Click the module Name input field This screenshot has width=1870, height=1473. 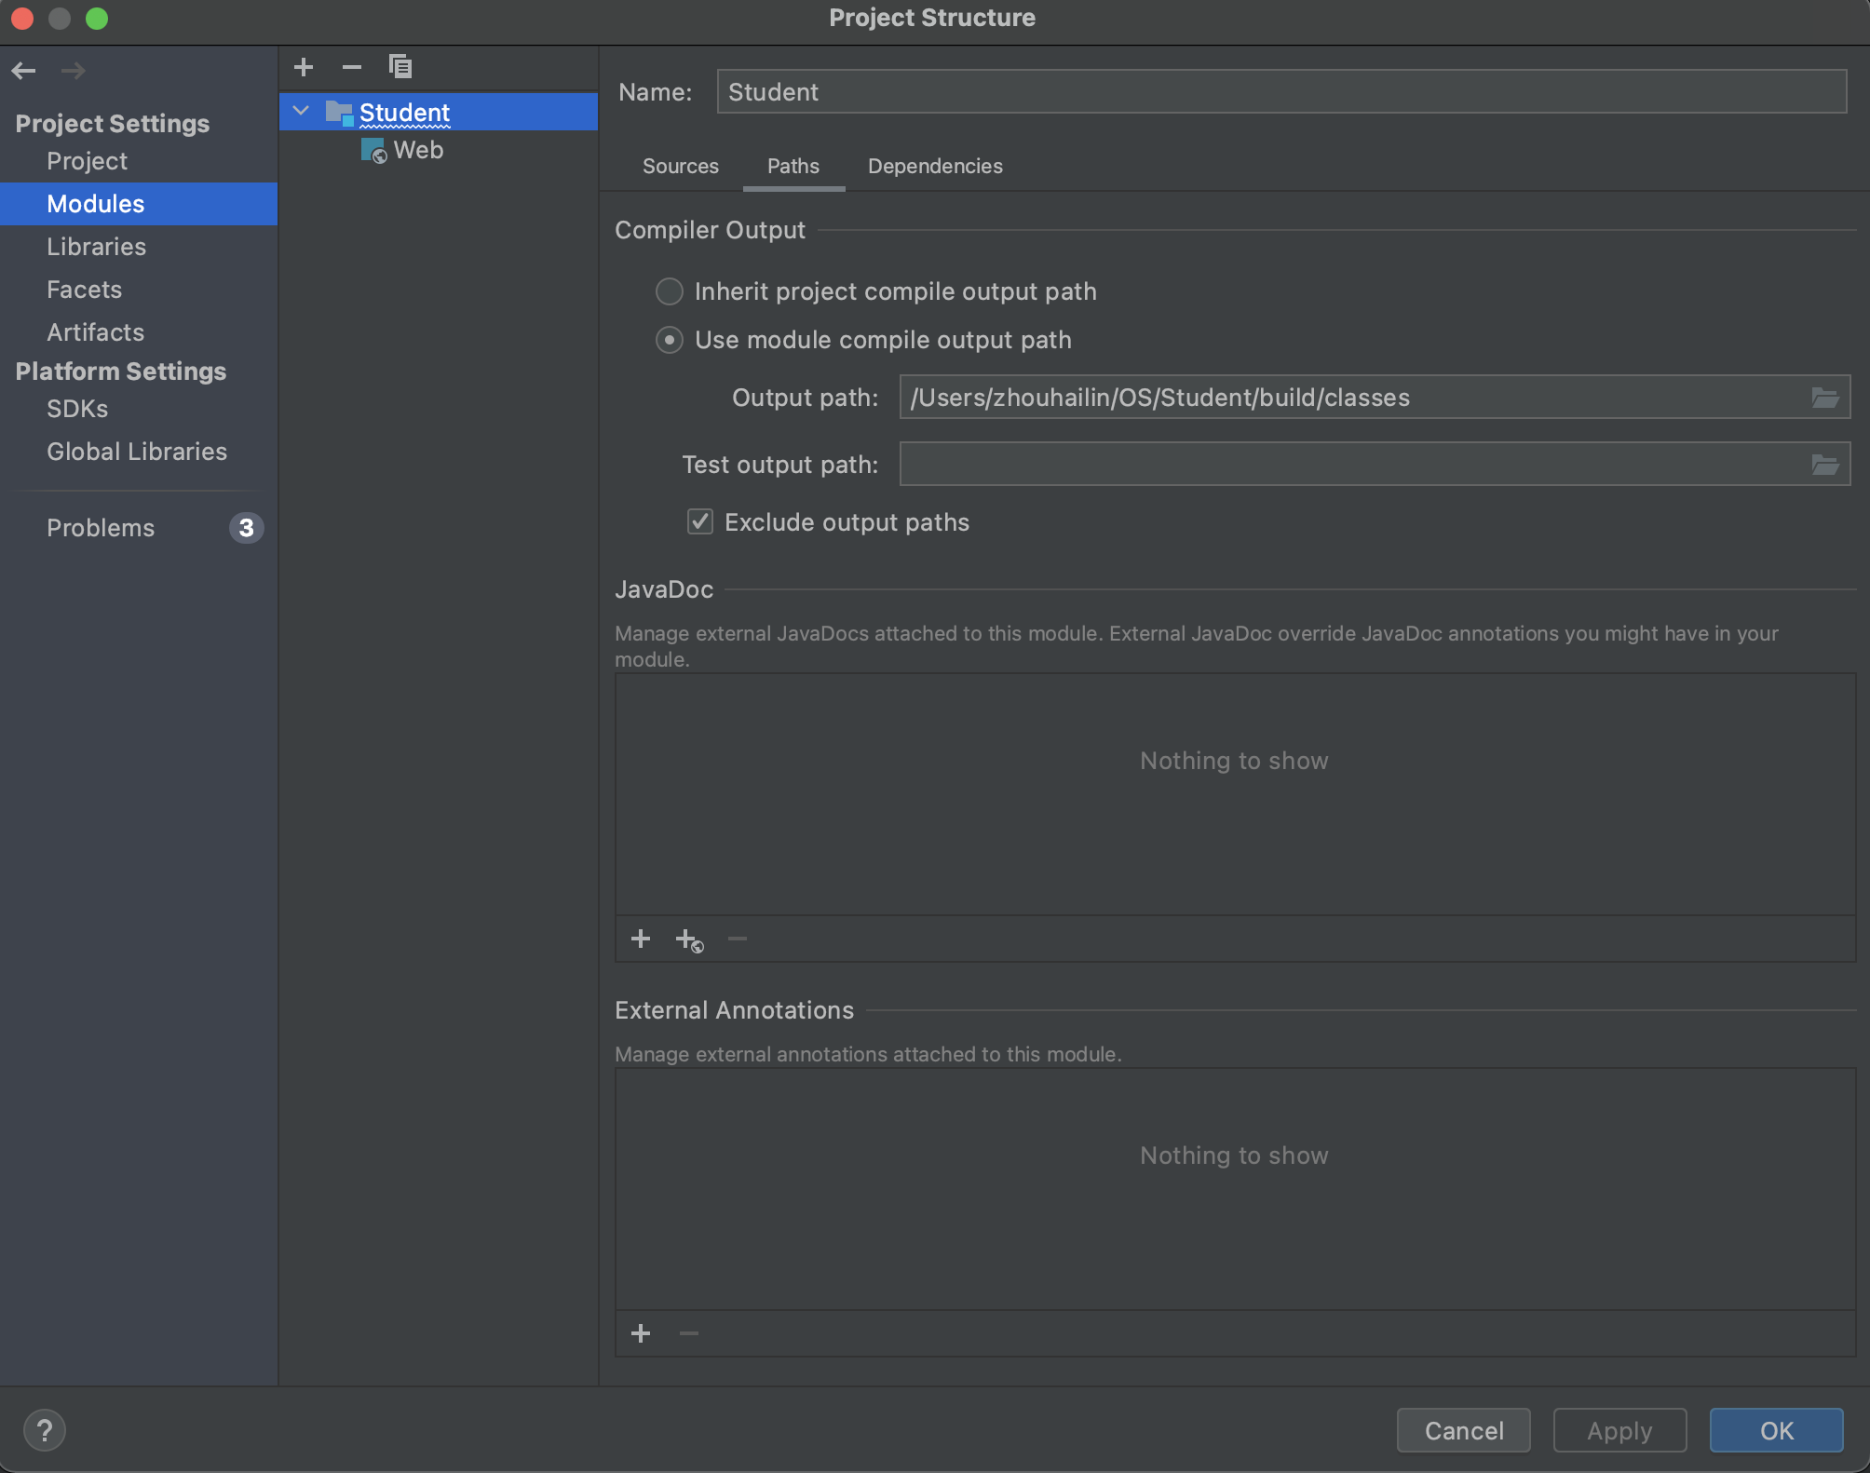pyautogui.click(x=1281, y=92)
